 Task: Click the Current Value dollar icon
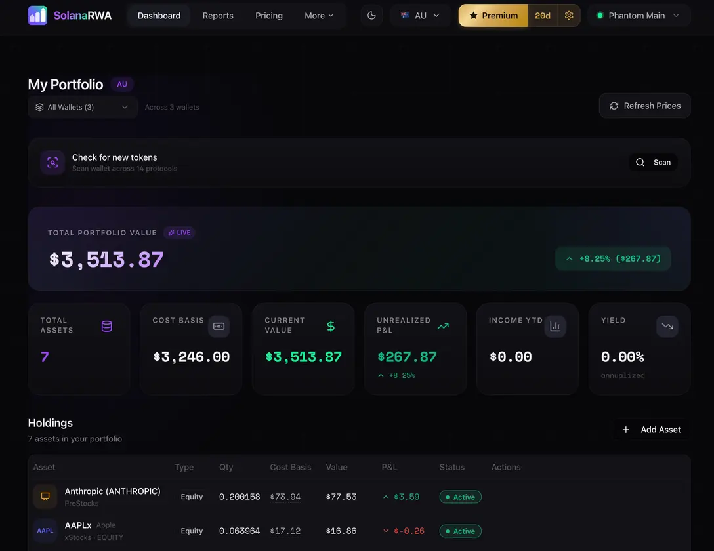point(331,326)
